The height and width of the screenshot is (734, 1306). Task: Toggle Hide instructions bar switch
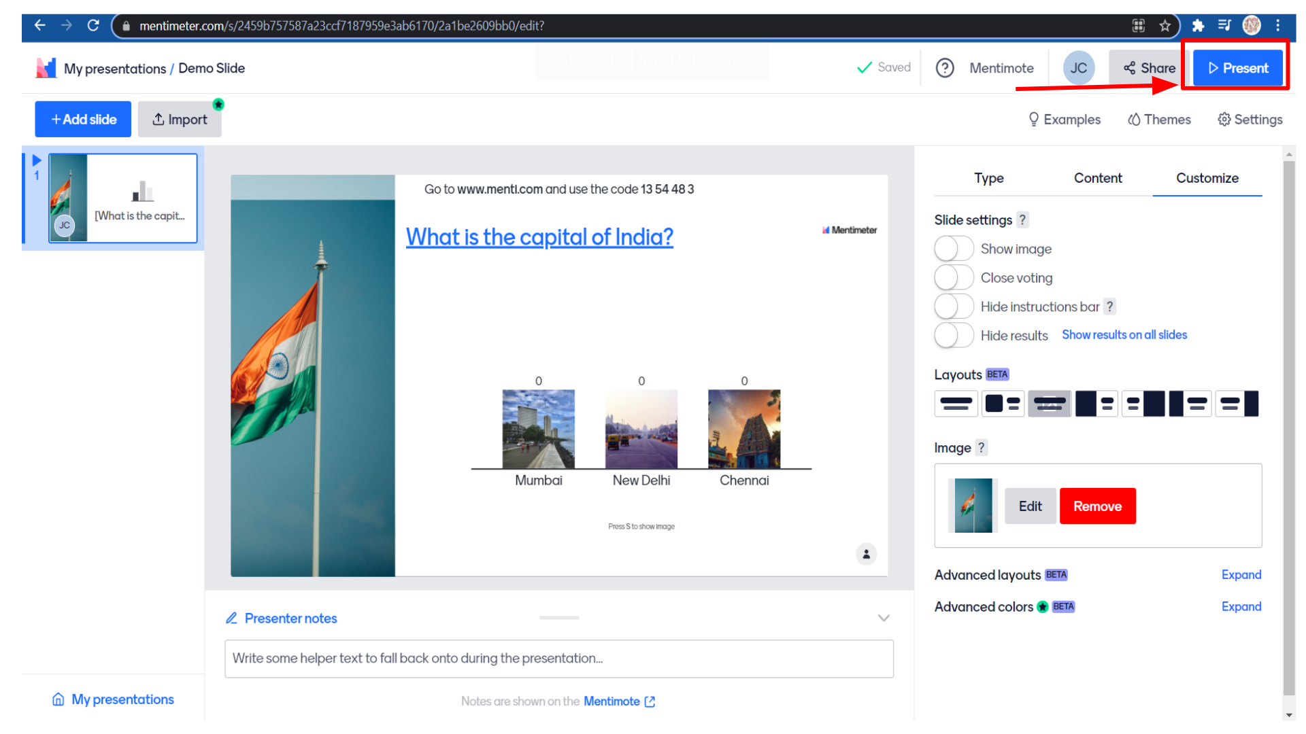(954, 307)
